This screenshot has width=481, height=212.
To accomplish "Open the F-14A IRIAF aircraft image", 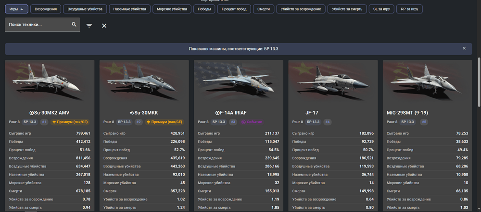I will tap(239, 82).
